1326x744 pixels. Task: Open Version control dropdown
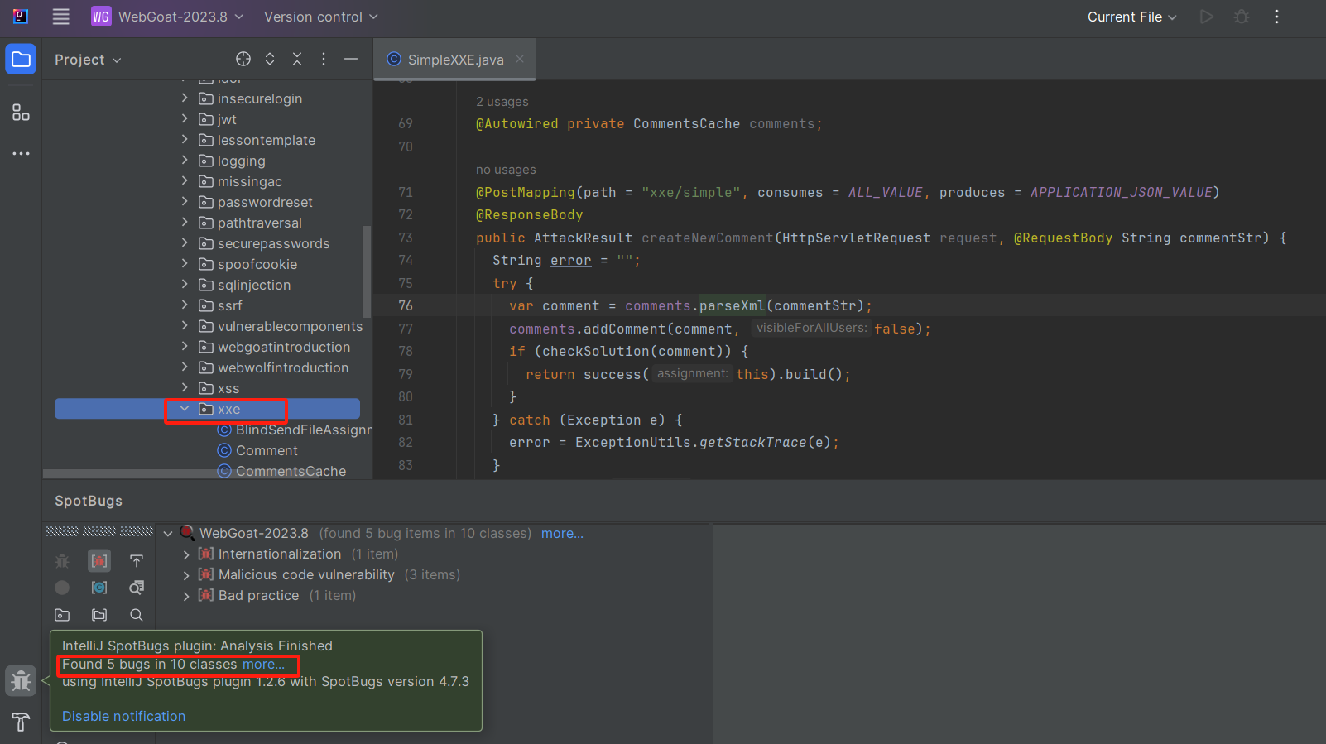(320, 17)
